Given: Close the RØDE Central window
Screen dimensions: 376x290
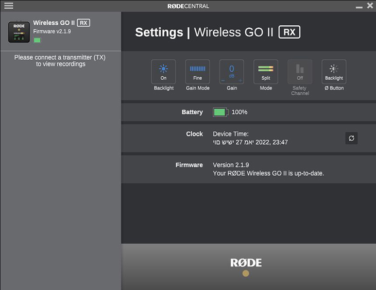Looking at the screenshot, I should click(370, 6).
